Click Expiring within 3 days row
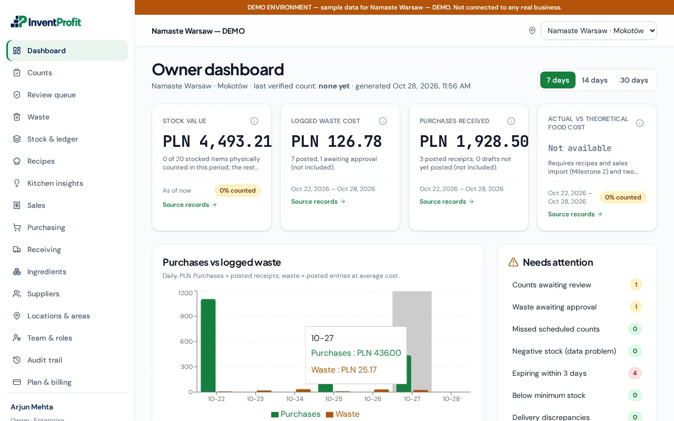The width and height of the screenshot is (674, 421). (577, 373)
